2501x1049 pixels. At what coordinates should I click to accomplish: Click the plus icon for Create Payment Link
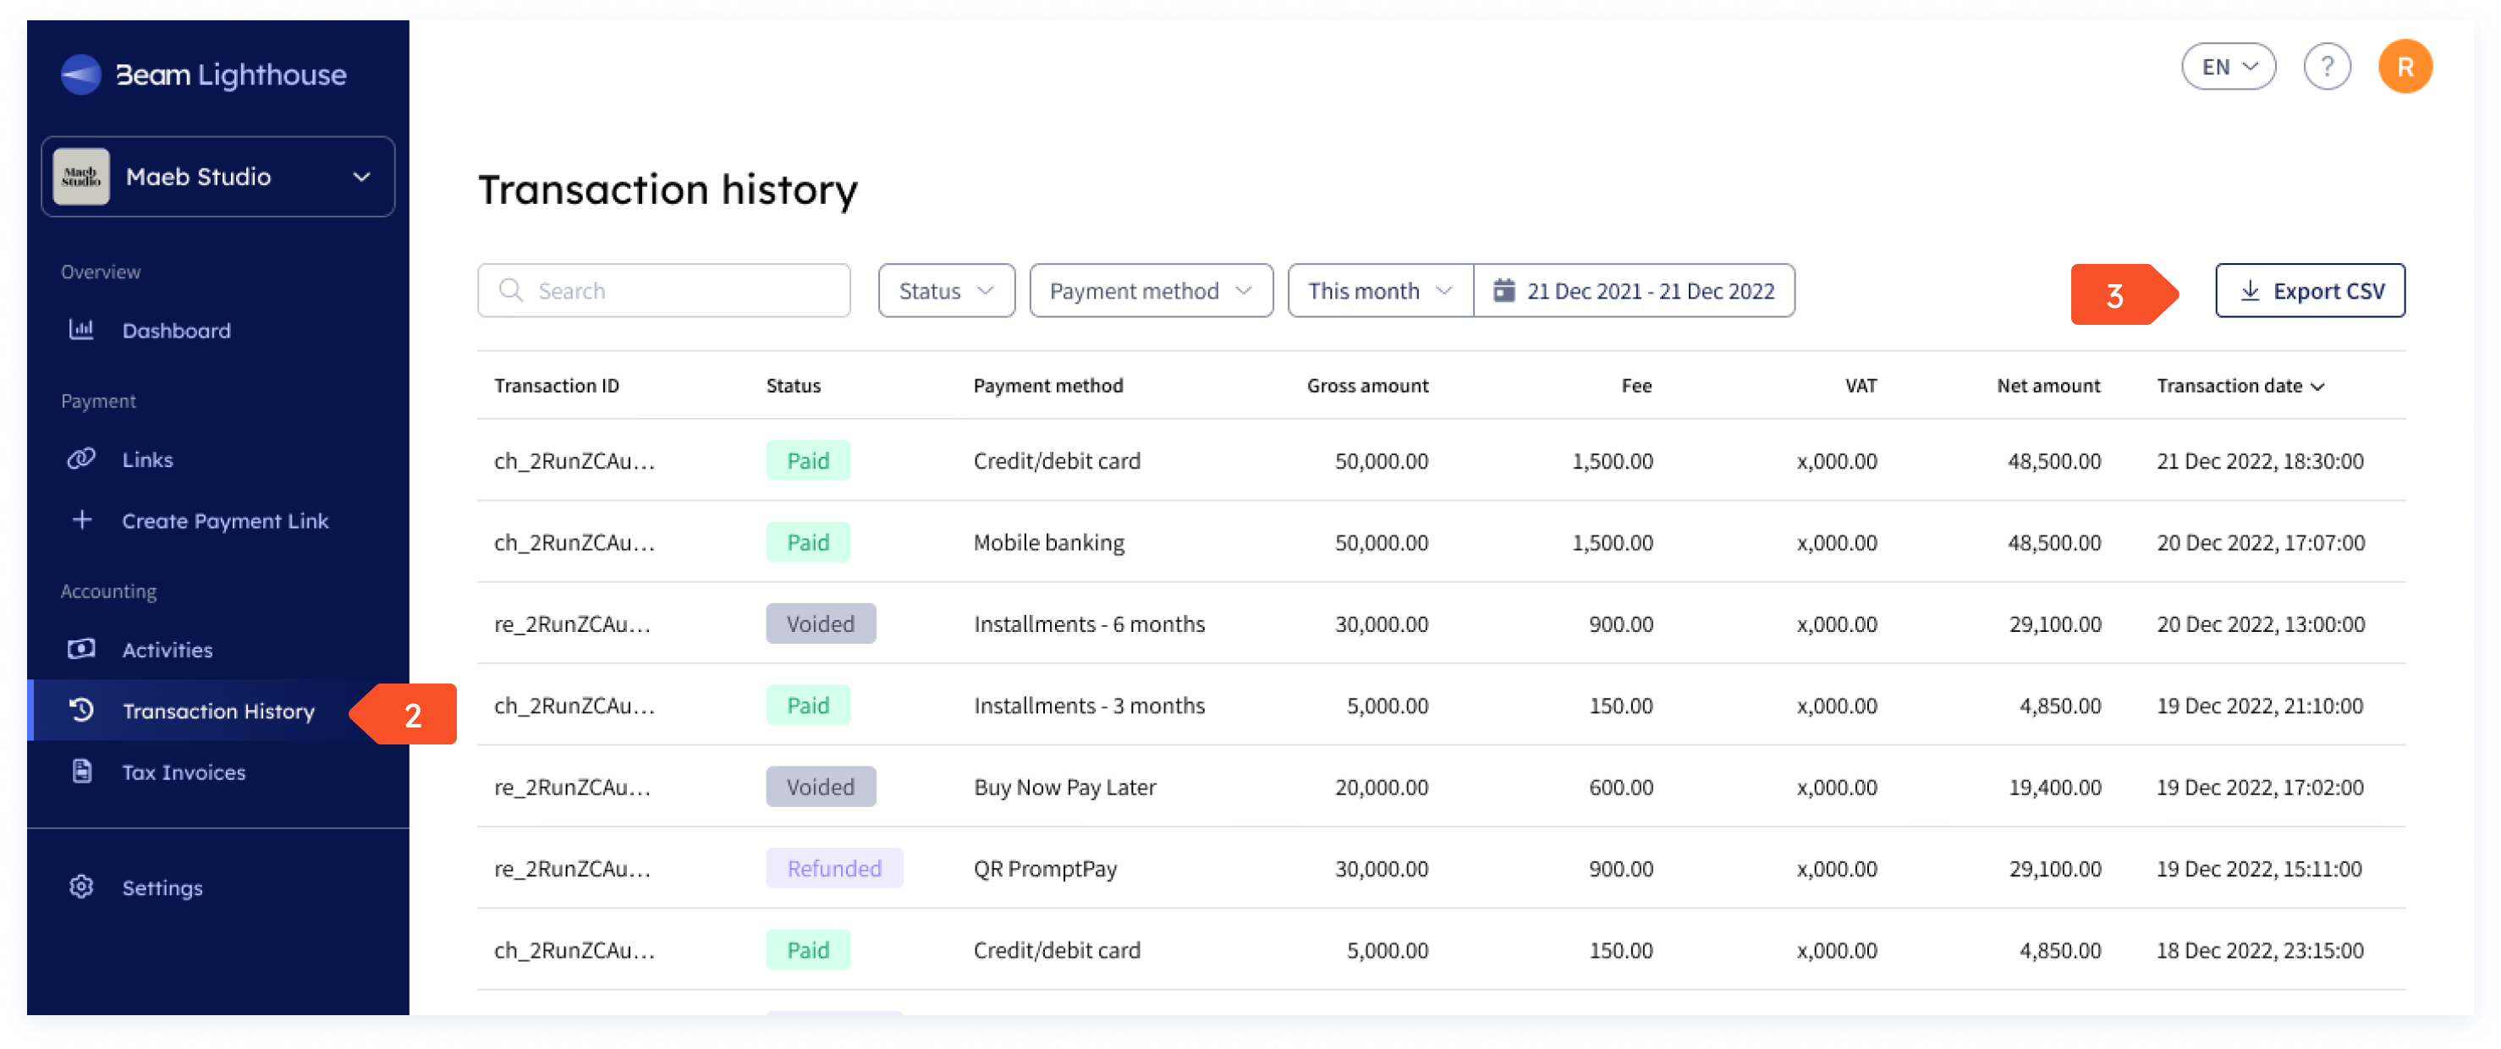click(81, 520)
